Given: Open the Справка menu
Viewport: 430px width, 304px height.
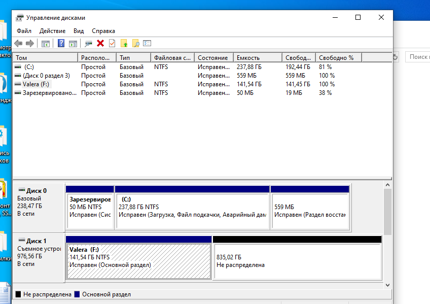Looking at the screenshot, I should pos(103,31).
